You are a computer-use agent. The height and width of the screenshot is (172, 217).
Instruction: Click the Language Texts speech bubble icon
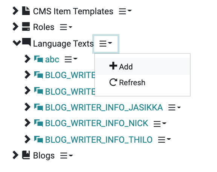click(x=26, y=42)
